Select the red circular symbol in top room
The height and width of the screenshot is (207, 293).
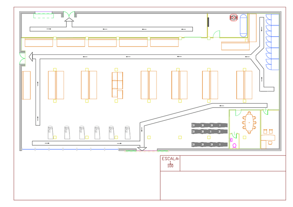pyautogui.click(x=233, y=18)
